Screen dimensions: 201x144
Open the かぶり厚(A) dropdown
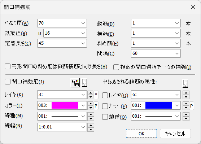(83, 23)
